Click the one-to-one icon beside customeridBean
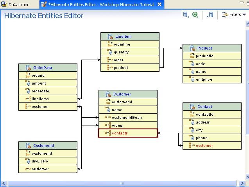Image resolution: width=249 pixels, height=187 pixels. [108, 117]
